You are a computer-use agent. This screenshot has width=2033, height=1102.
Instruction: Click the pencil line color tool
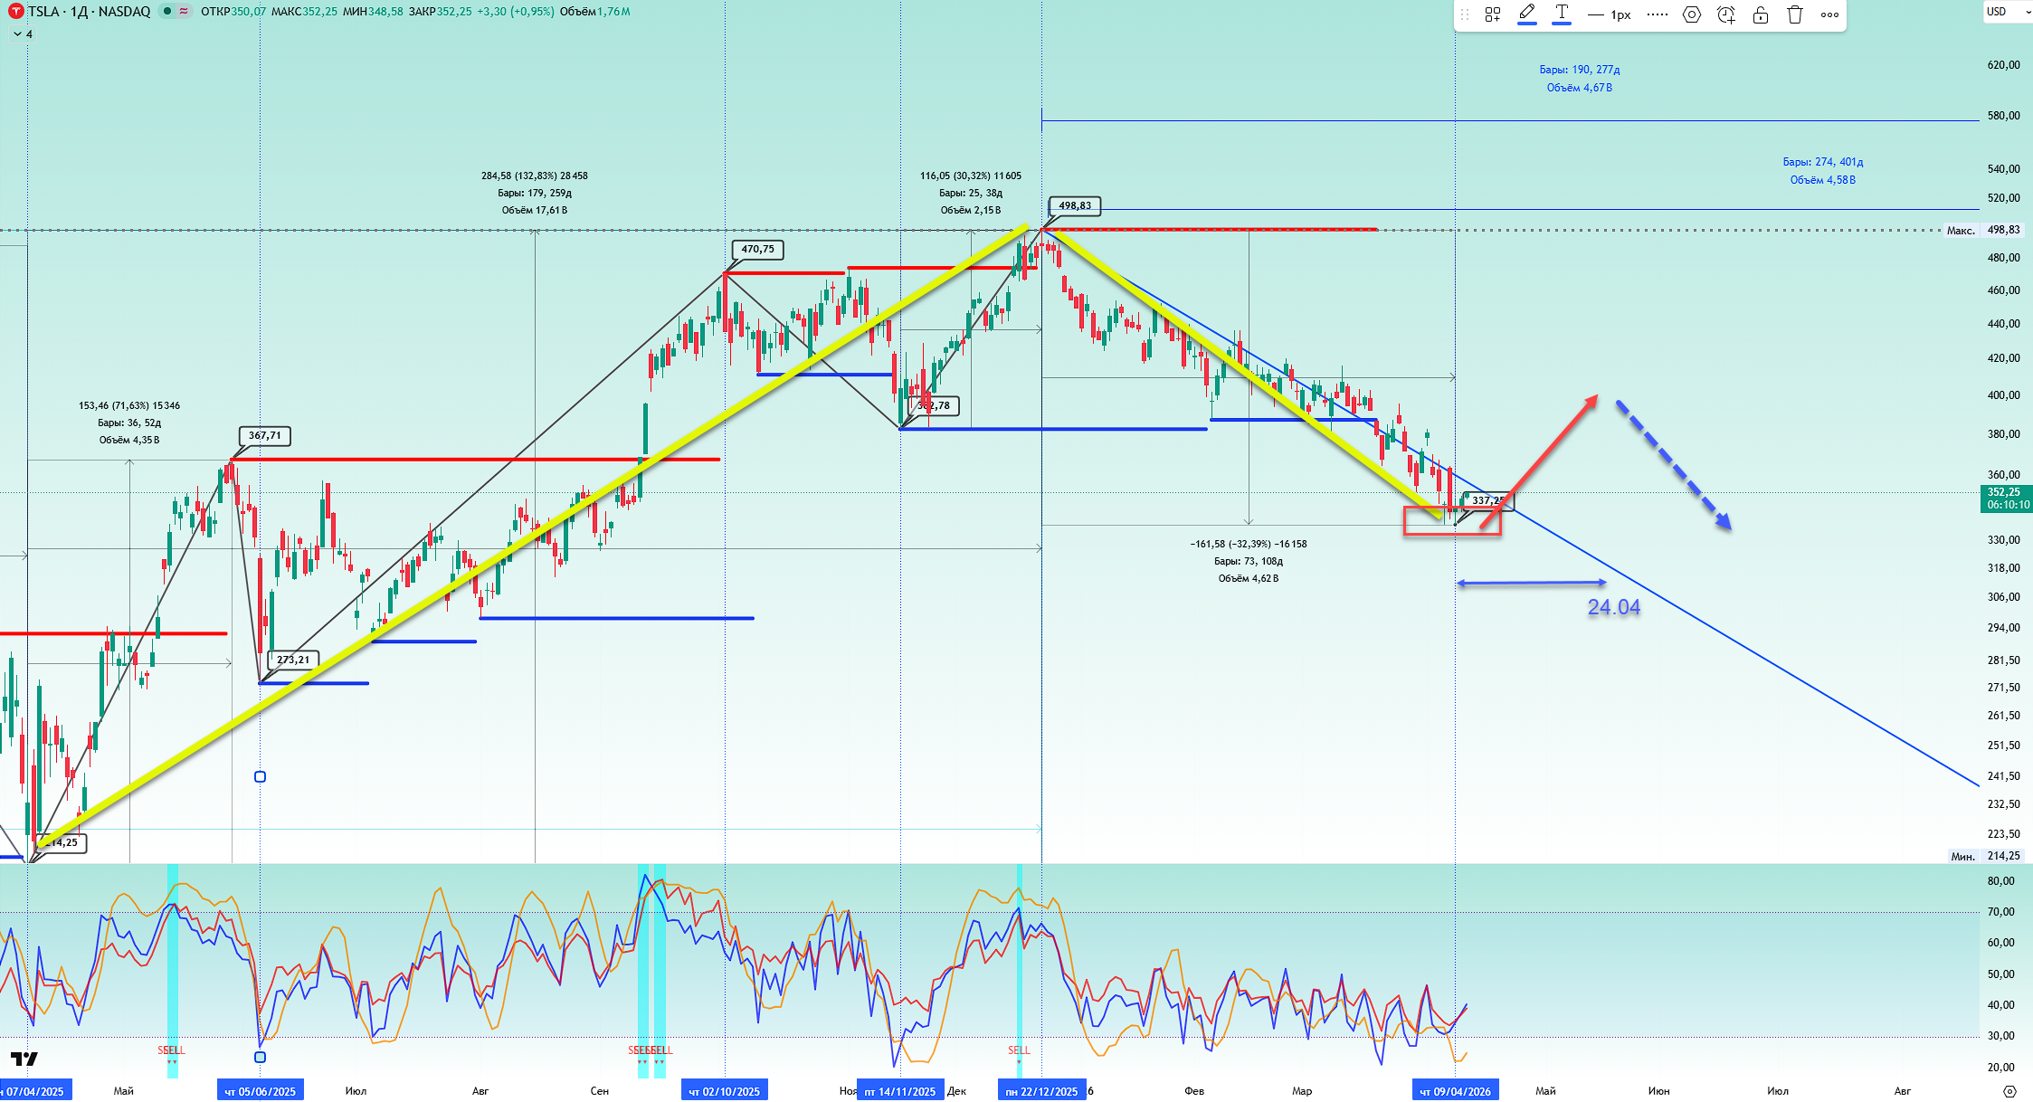point(1527,14)
